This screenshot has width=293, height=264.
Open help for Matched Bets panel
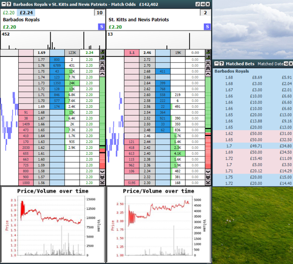click(x=222, y=63)
